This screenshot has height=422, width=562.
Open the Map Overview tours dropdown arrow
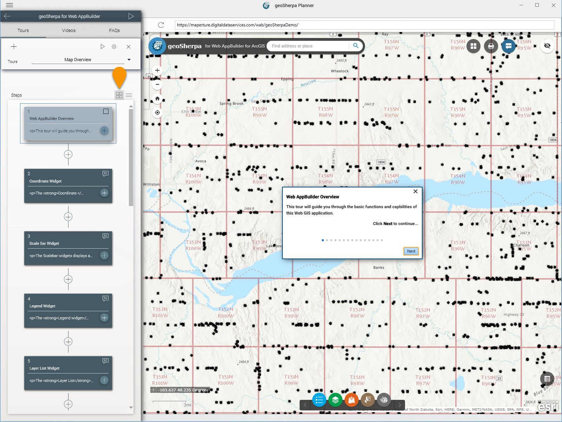point(129,60)
